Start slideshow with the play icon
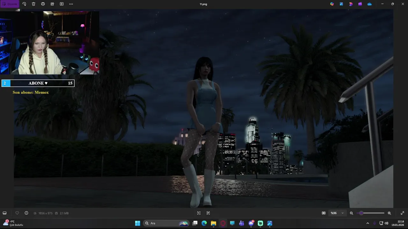Image resolution: width=408 pixels, height=229 pixels. coord(62,4)
